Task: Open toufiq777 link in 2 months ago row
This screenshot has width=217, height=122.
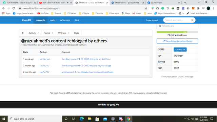Action: (44, 72)
